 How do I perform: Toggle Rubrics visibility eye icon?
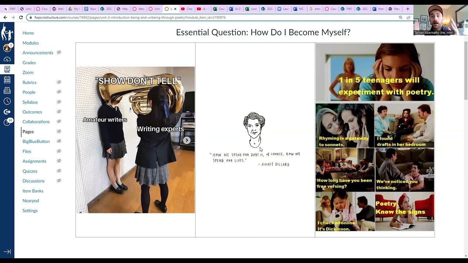(59, 82)
